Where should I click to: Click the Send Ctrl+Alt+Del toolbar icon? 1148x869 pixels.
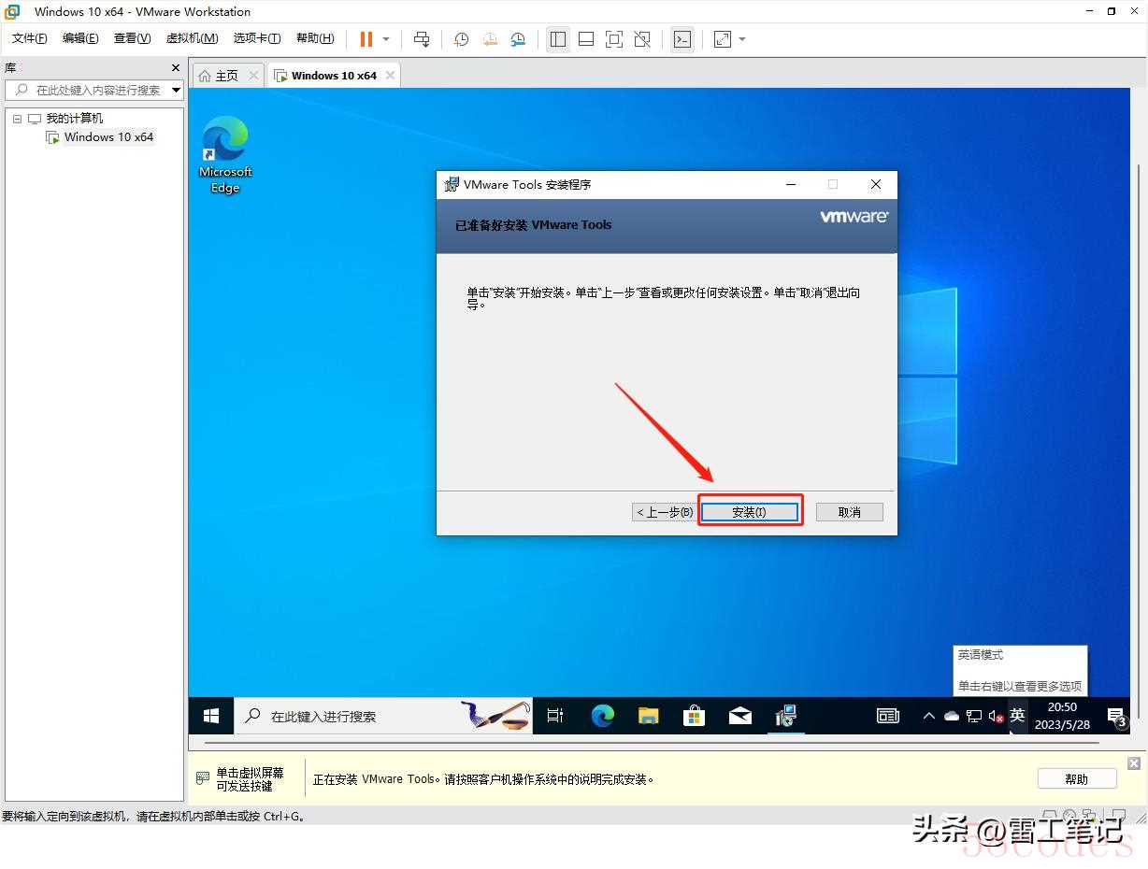[x=422, y=39]
